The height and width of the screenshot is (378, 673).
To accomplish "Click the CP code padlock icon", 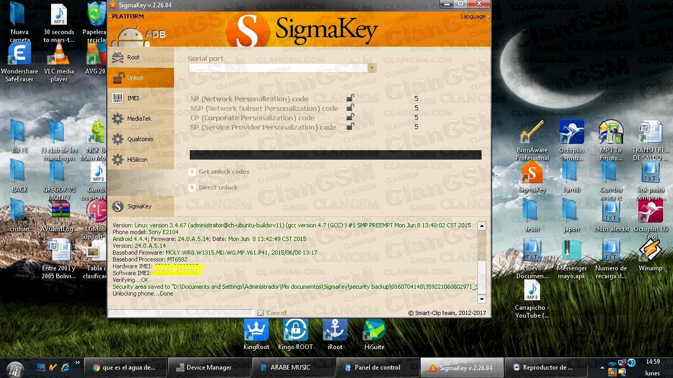I will 350,117.
